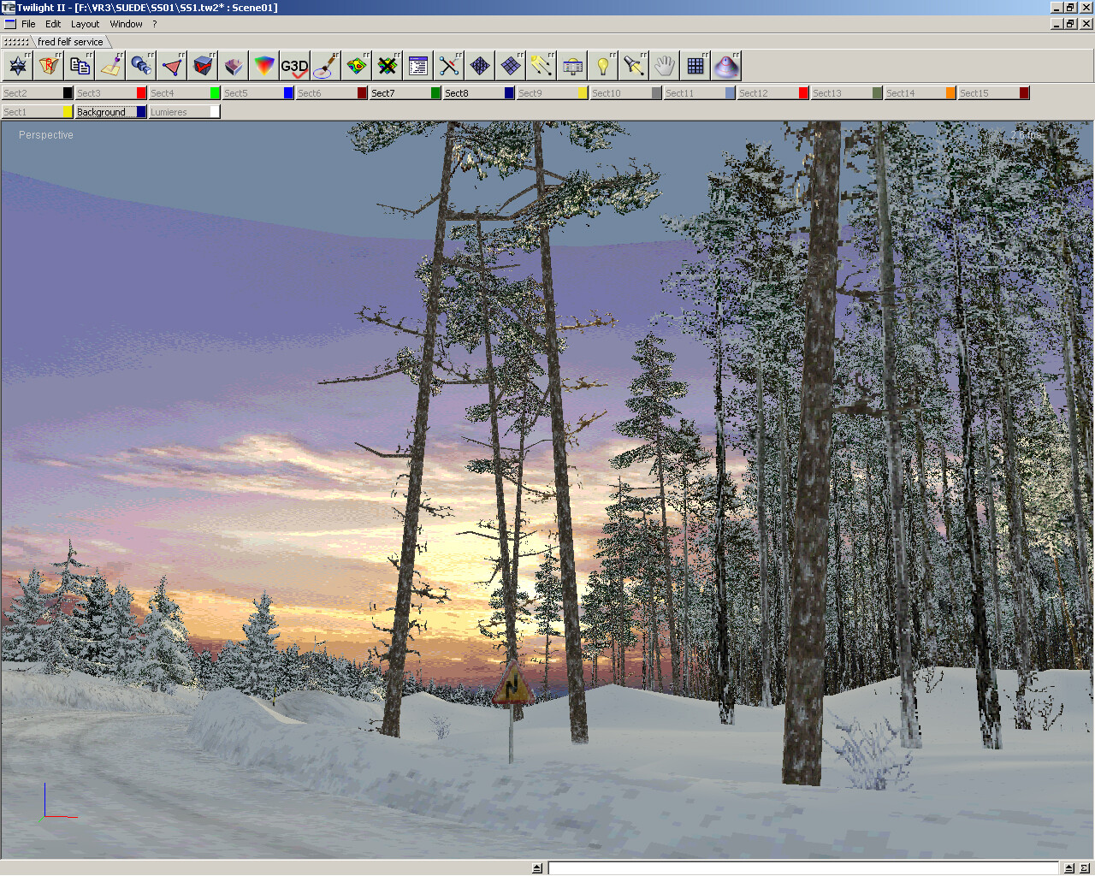
Task: Click the horizontal scrollbar arrow at bottom
Action: coord(536,867)
